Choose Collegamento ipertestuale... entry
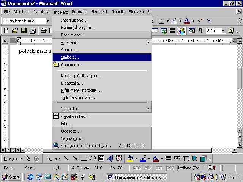This screenshot has width=243, height=182. coord(102,146)
